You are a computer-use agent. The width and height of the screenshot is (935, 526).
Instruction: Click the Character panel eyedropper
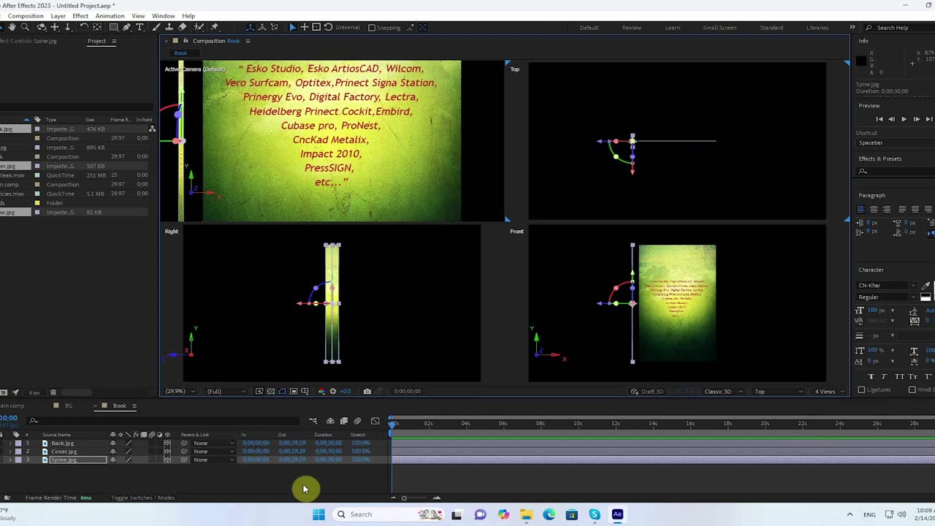926,285
